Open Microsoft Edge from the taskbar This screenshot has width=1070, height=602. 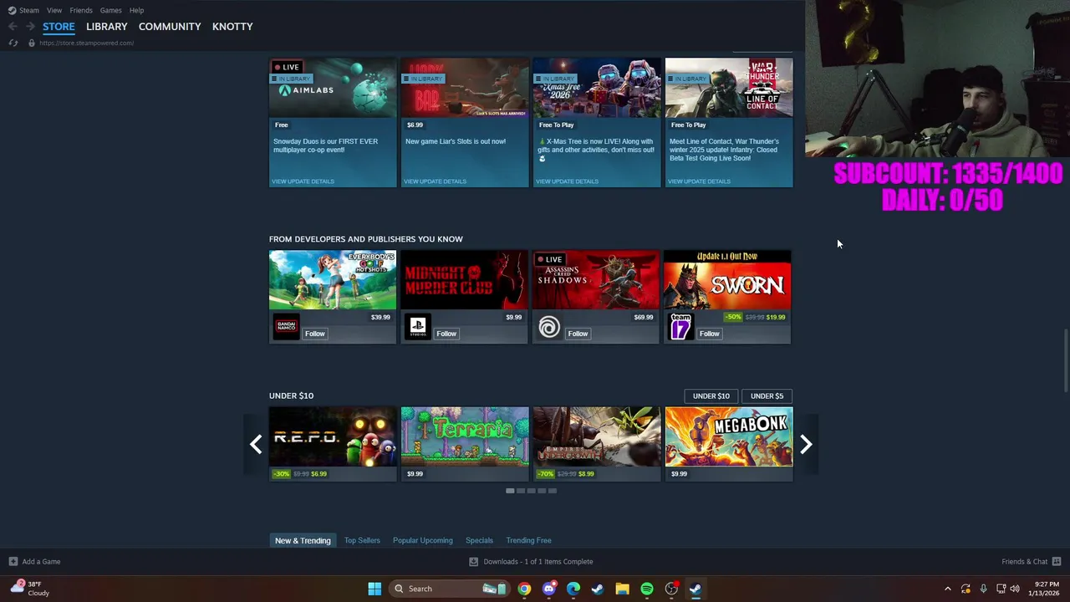[573, 589]
